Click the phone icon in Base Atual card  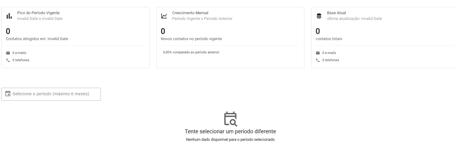[318, 60]
